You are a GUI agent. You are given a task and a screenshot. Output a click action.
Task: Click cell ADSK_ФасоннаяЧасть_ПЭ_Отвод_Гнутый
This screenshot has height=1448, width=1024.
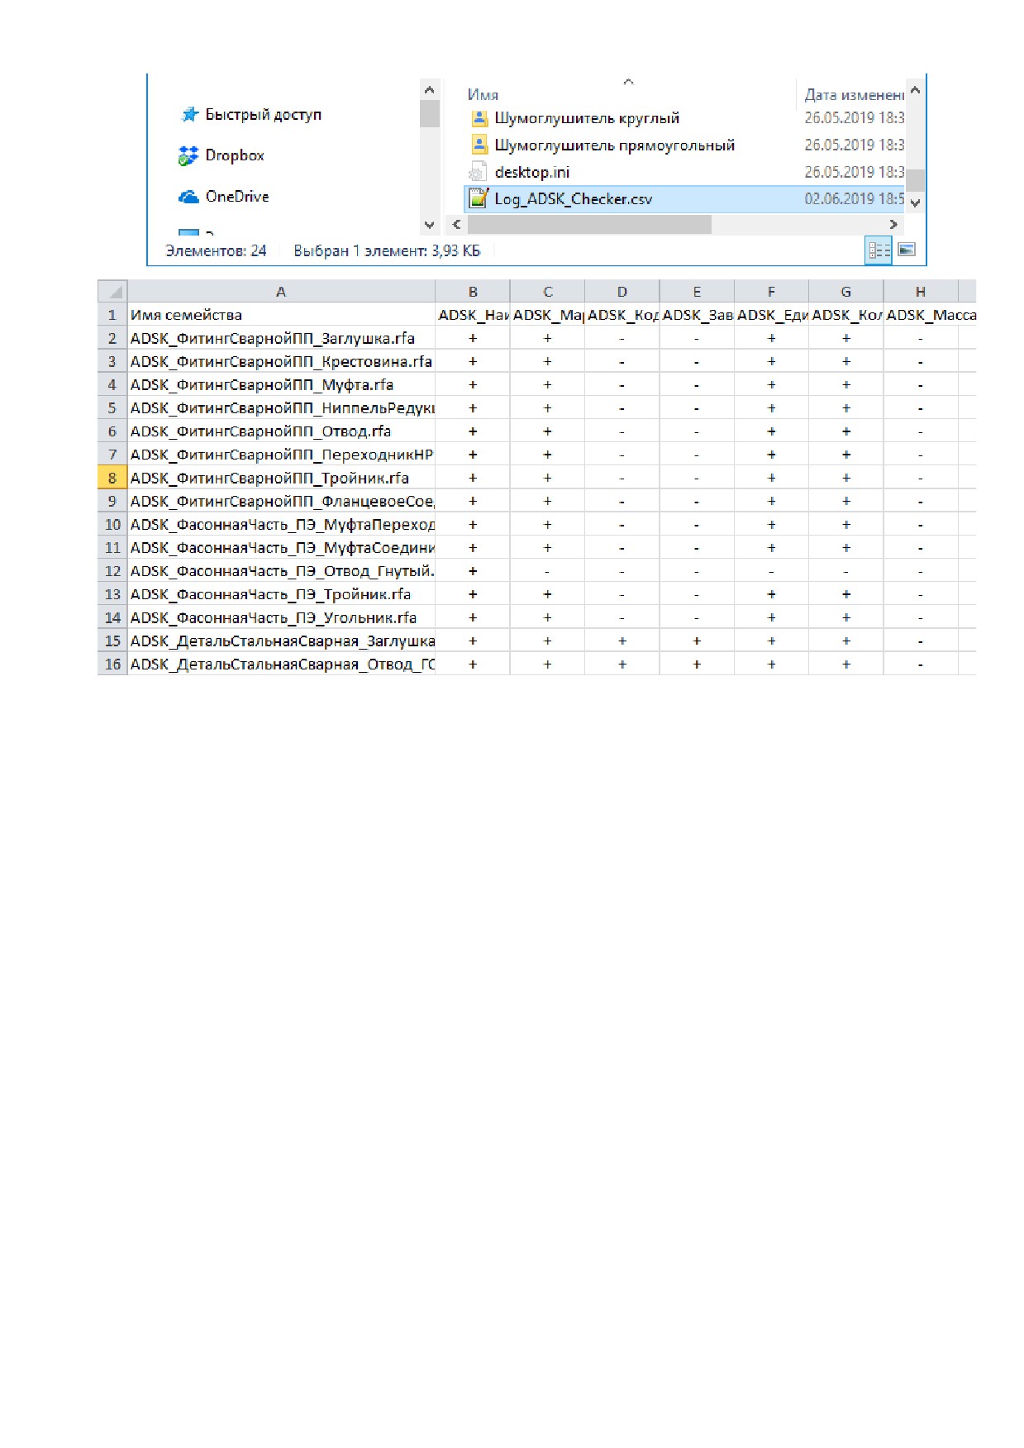click(281, 570)
